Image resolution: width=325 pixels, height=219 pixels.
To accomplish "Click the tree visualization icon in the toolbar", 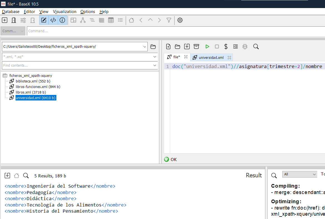I will (x=83, y=20).
